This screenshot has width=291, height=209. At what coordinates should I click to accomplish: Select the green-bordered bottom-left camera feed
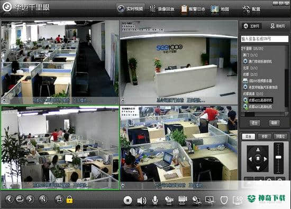tap(60, 148)
